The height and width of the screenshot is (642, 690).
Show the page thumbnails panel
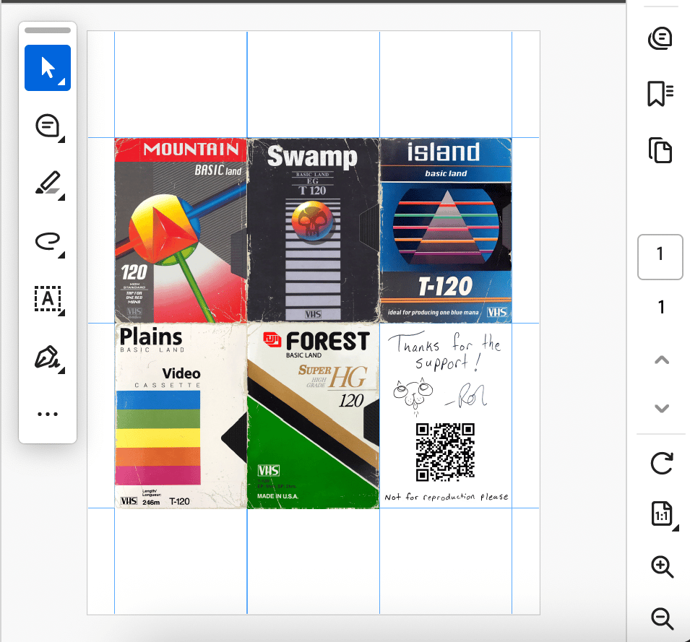[660, 150]
